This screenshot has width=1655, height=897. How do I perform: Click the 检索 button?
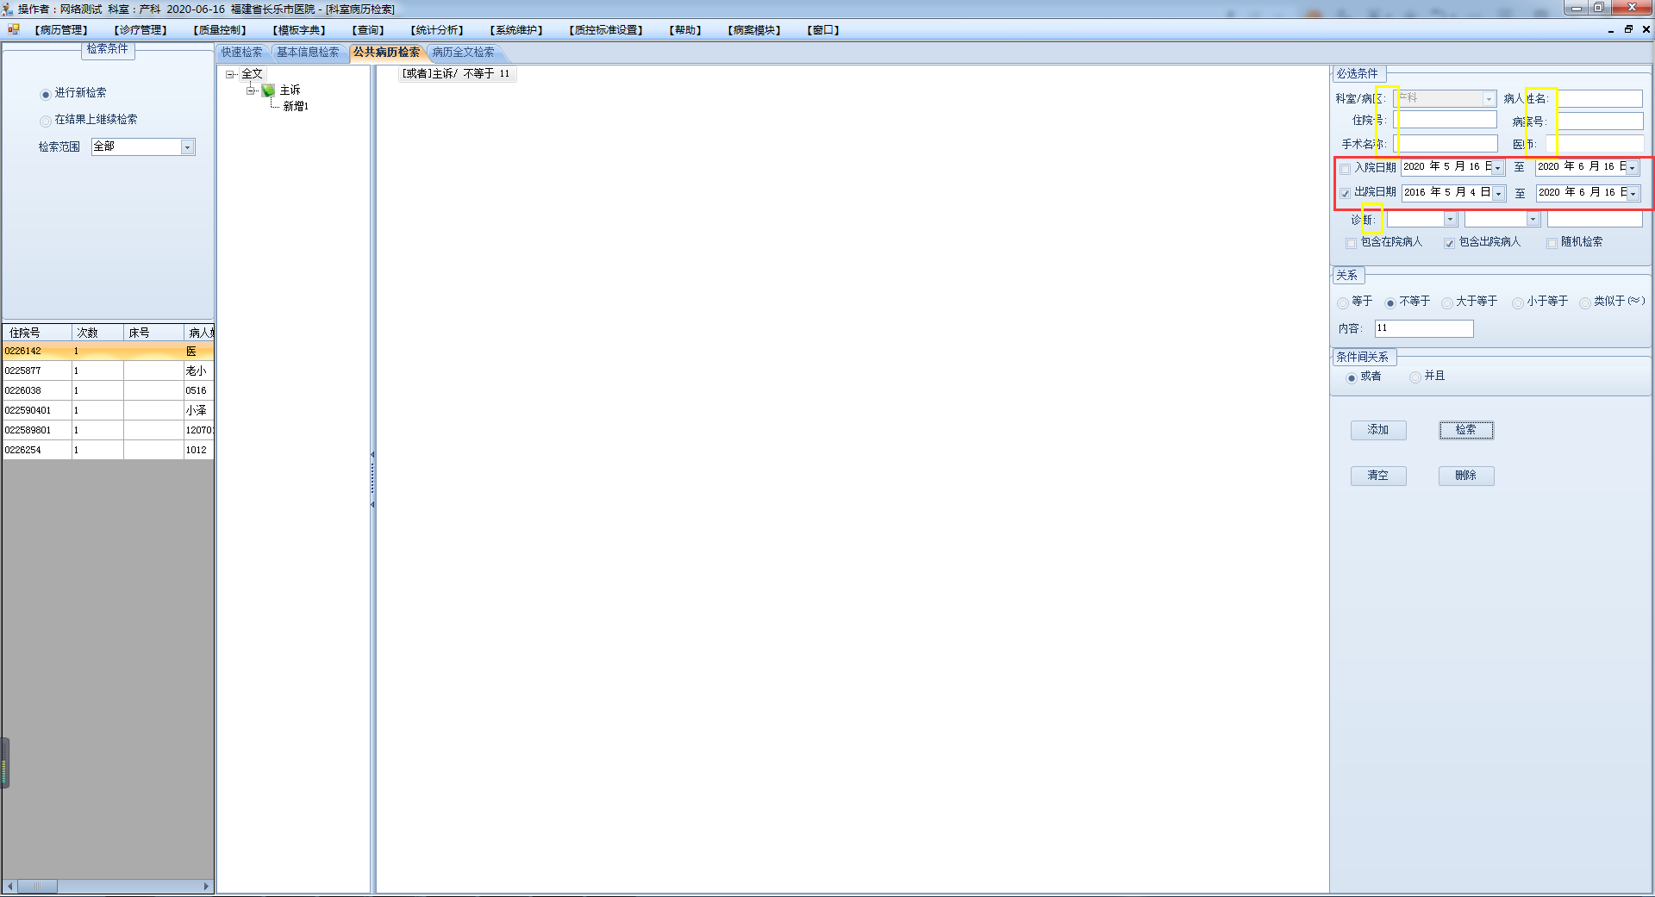click(x=1466, y=430)
